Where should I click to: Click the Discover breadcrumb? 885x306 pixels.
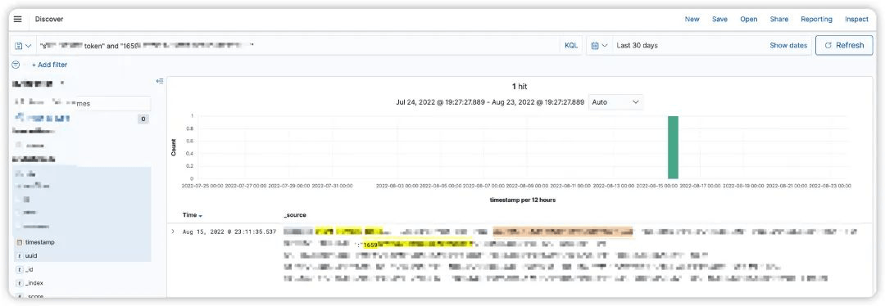(x=49, y=19)
